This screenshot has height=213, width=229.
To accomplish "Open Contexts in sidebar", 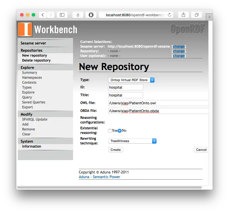I will 29,83.
